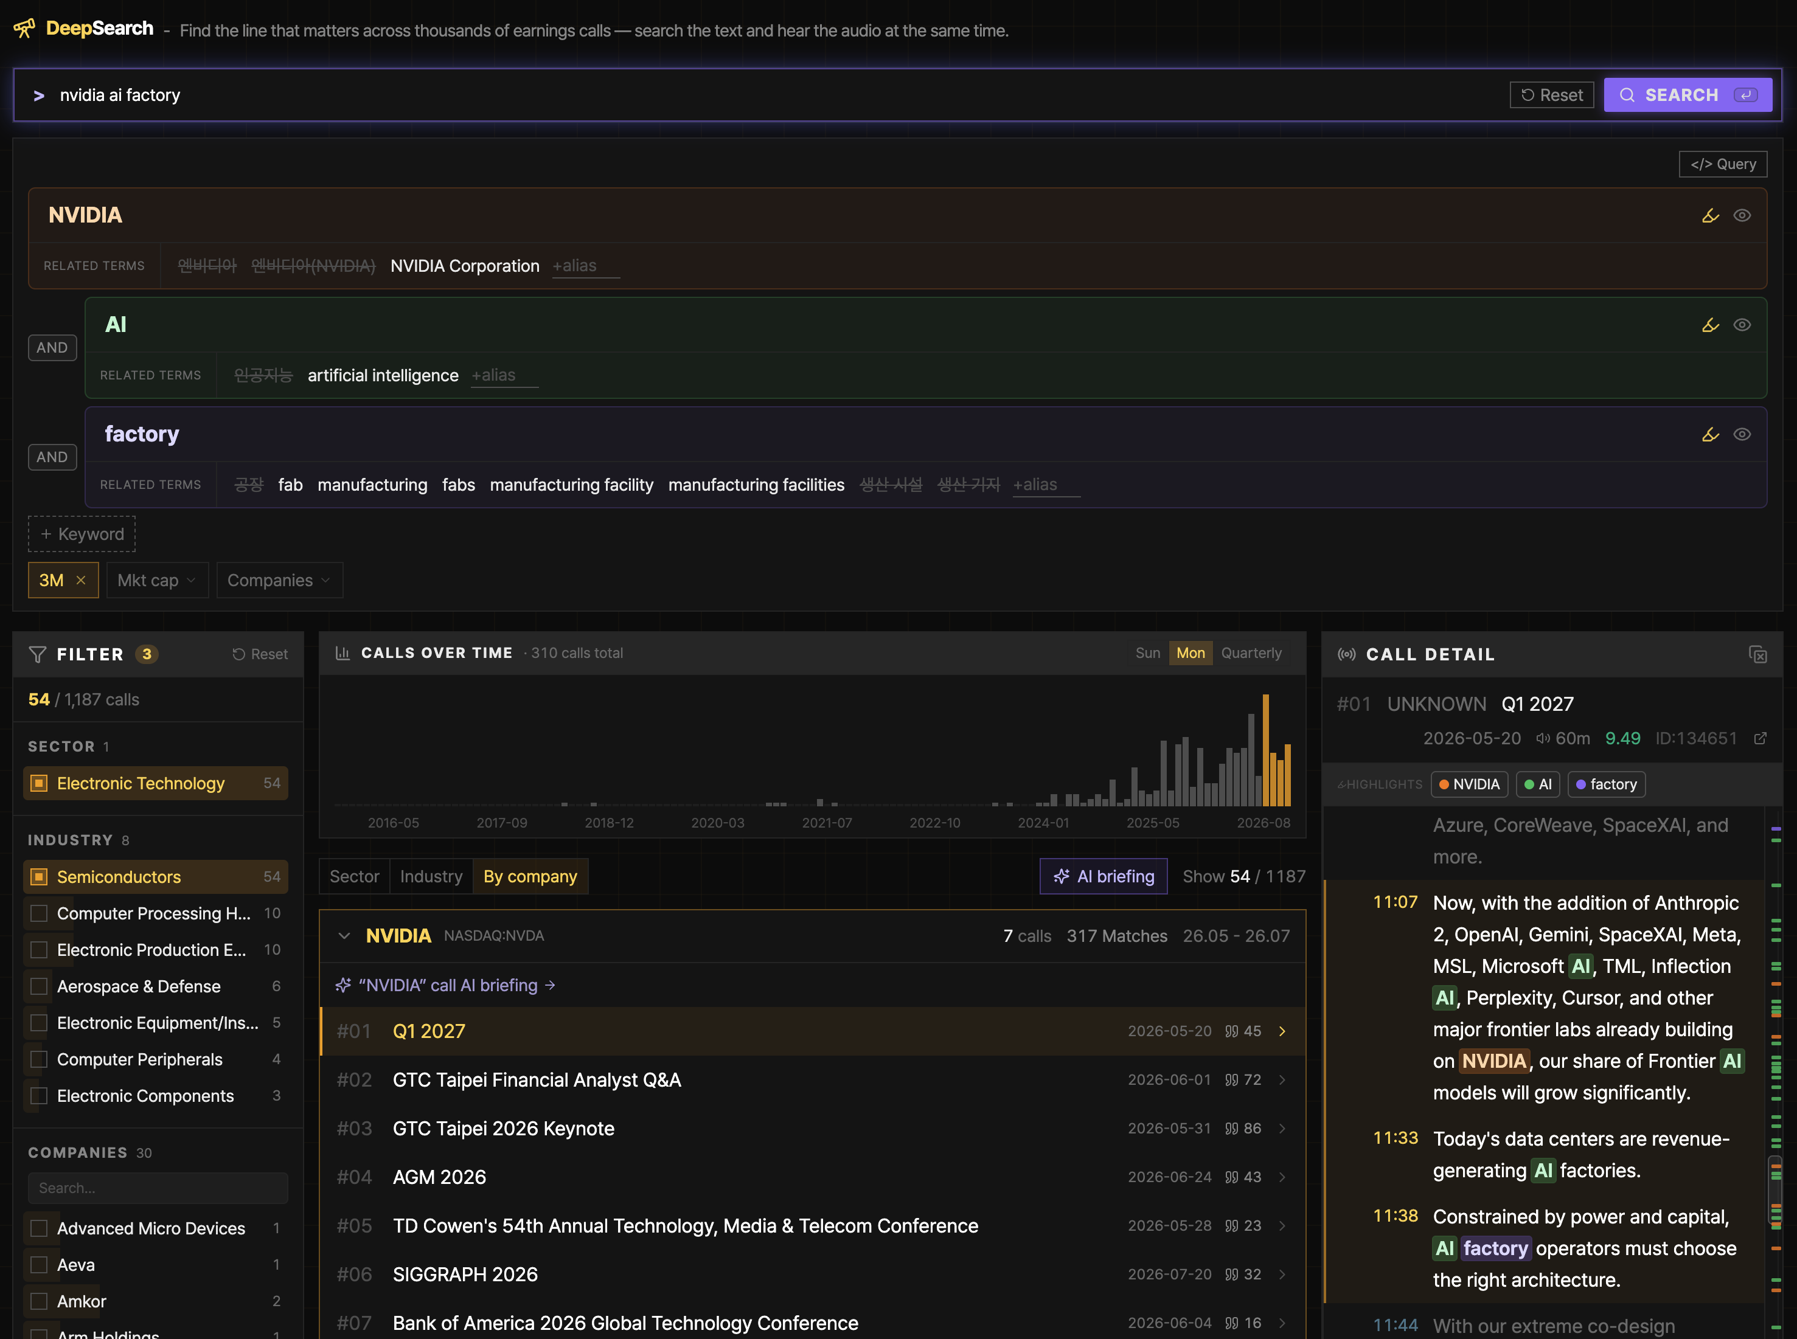This screenshot has width=1797, height=1339.
Task: Toggle the AND operator before factory
Action: click(x=52, y=457)
